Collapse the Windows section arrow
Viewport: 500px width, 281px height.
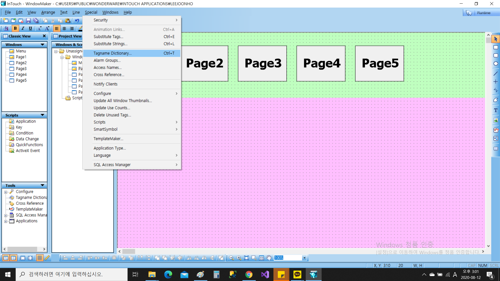(42, 44)
